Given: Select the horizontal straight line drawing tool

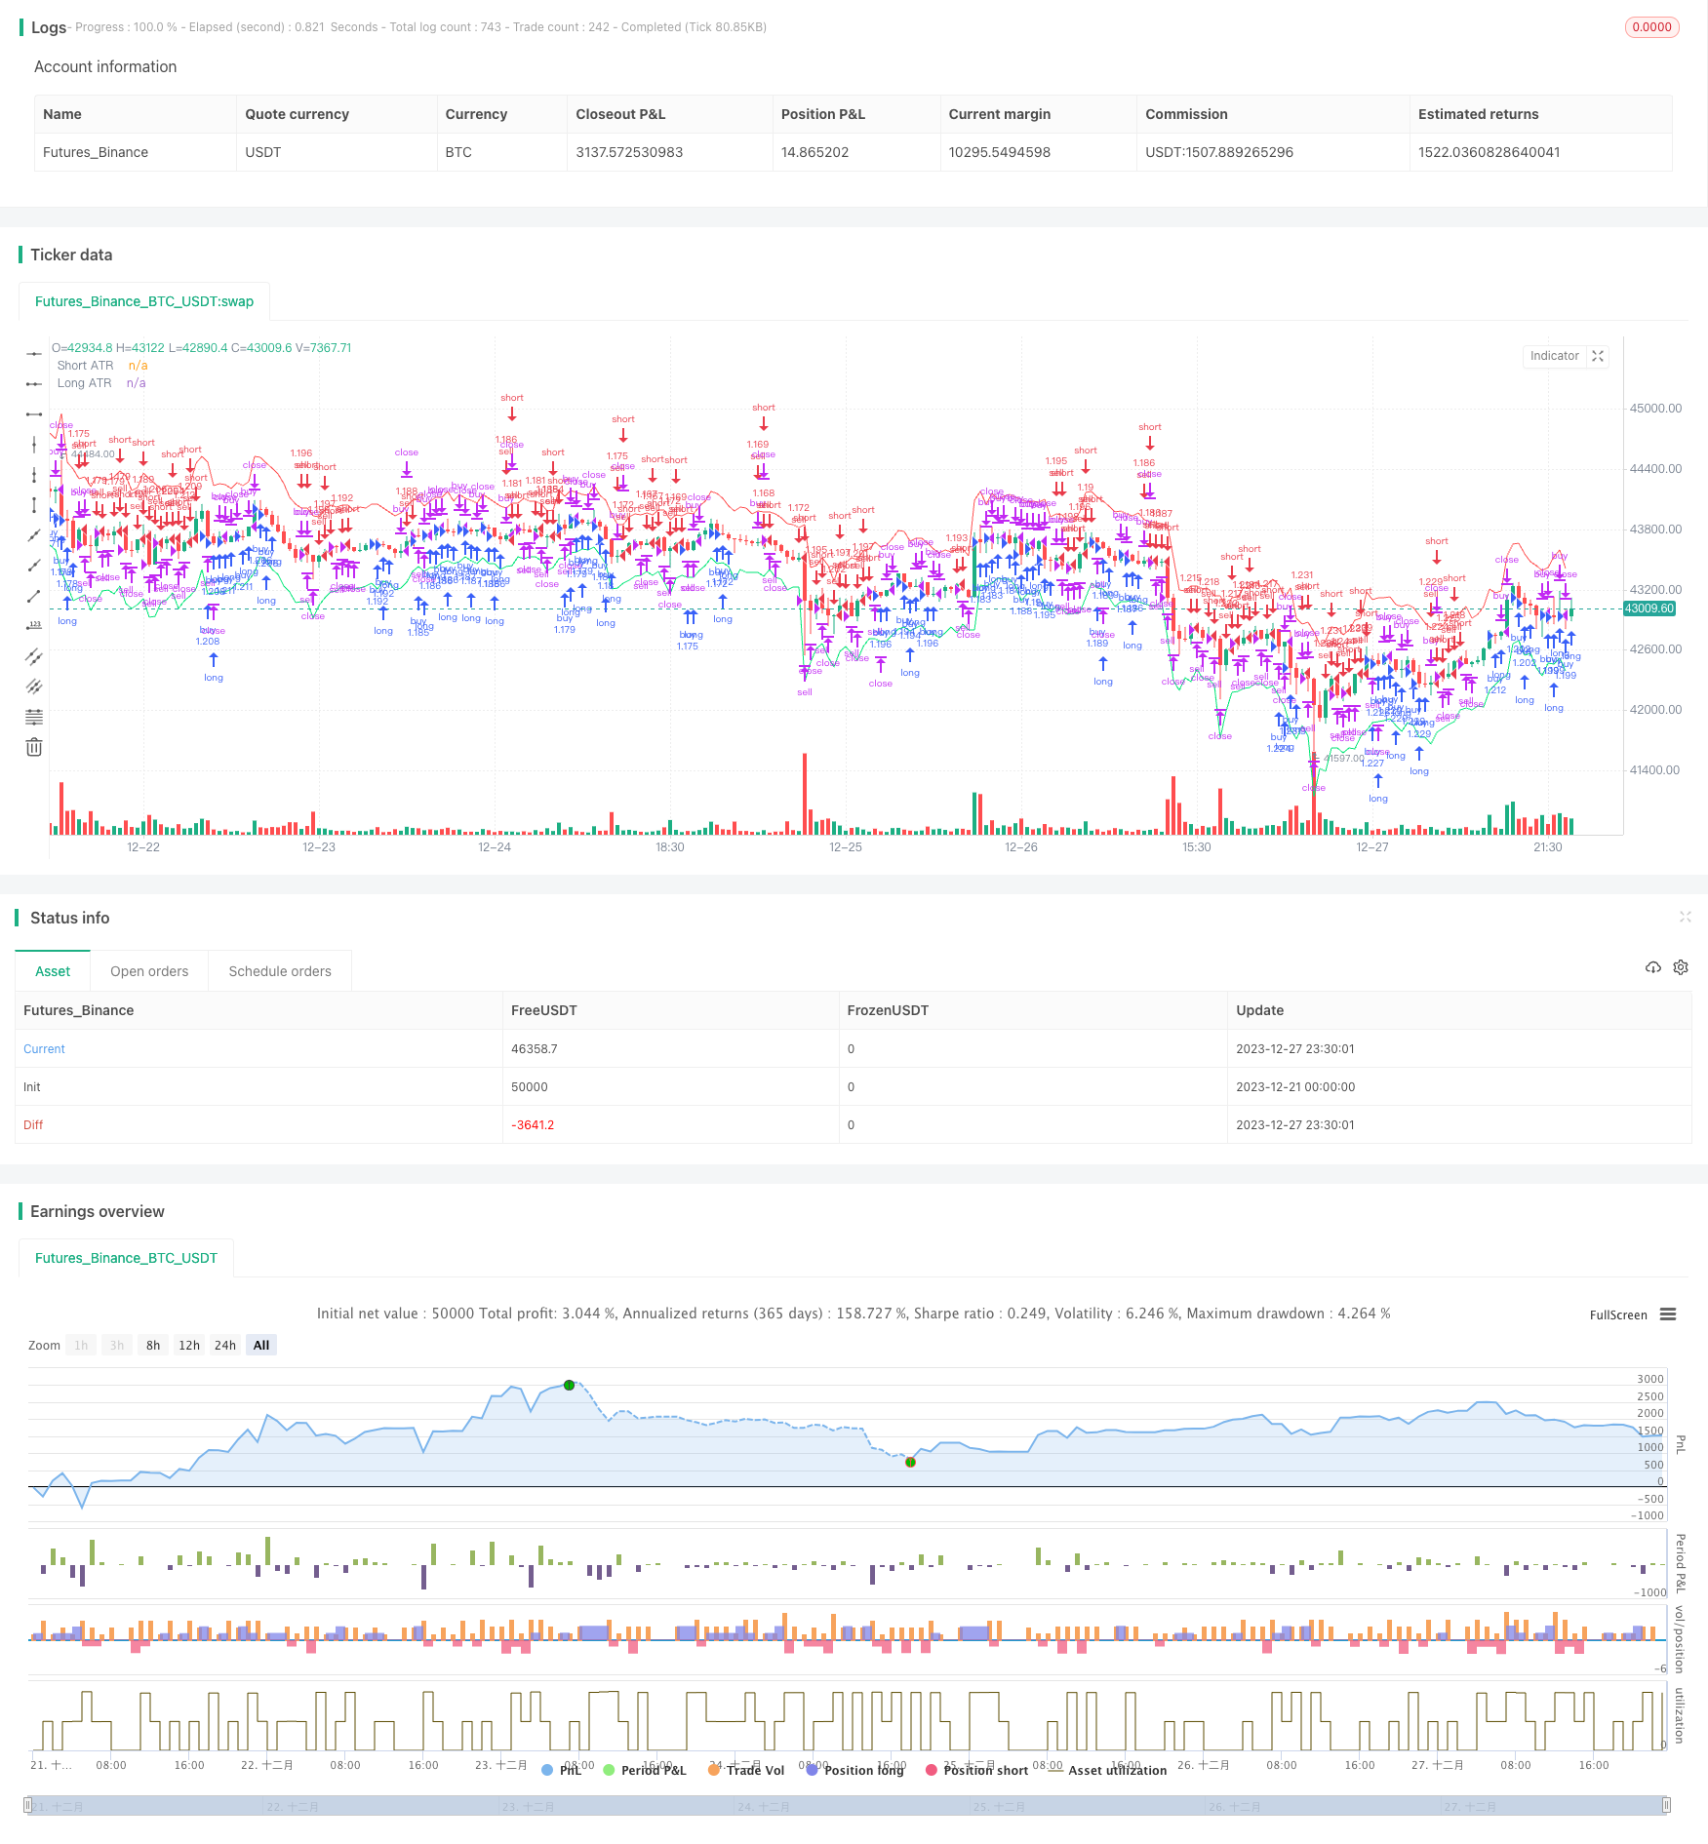Looking at the screenshot, I should coord(34,353).
